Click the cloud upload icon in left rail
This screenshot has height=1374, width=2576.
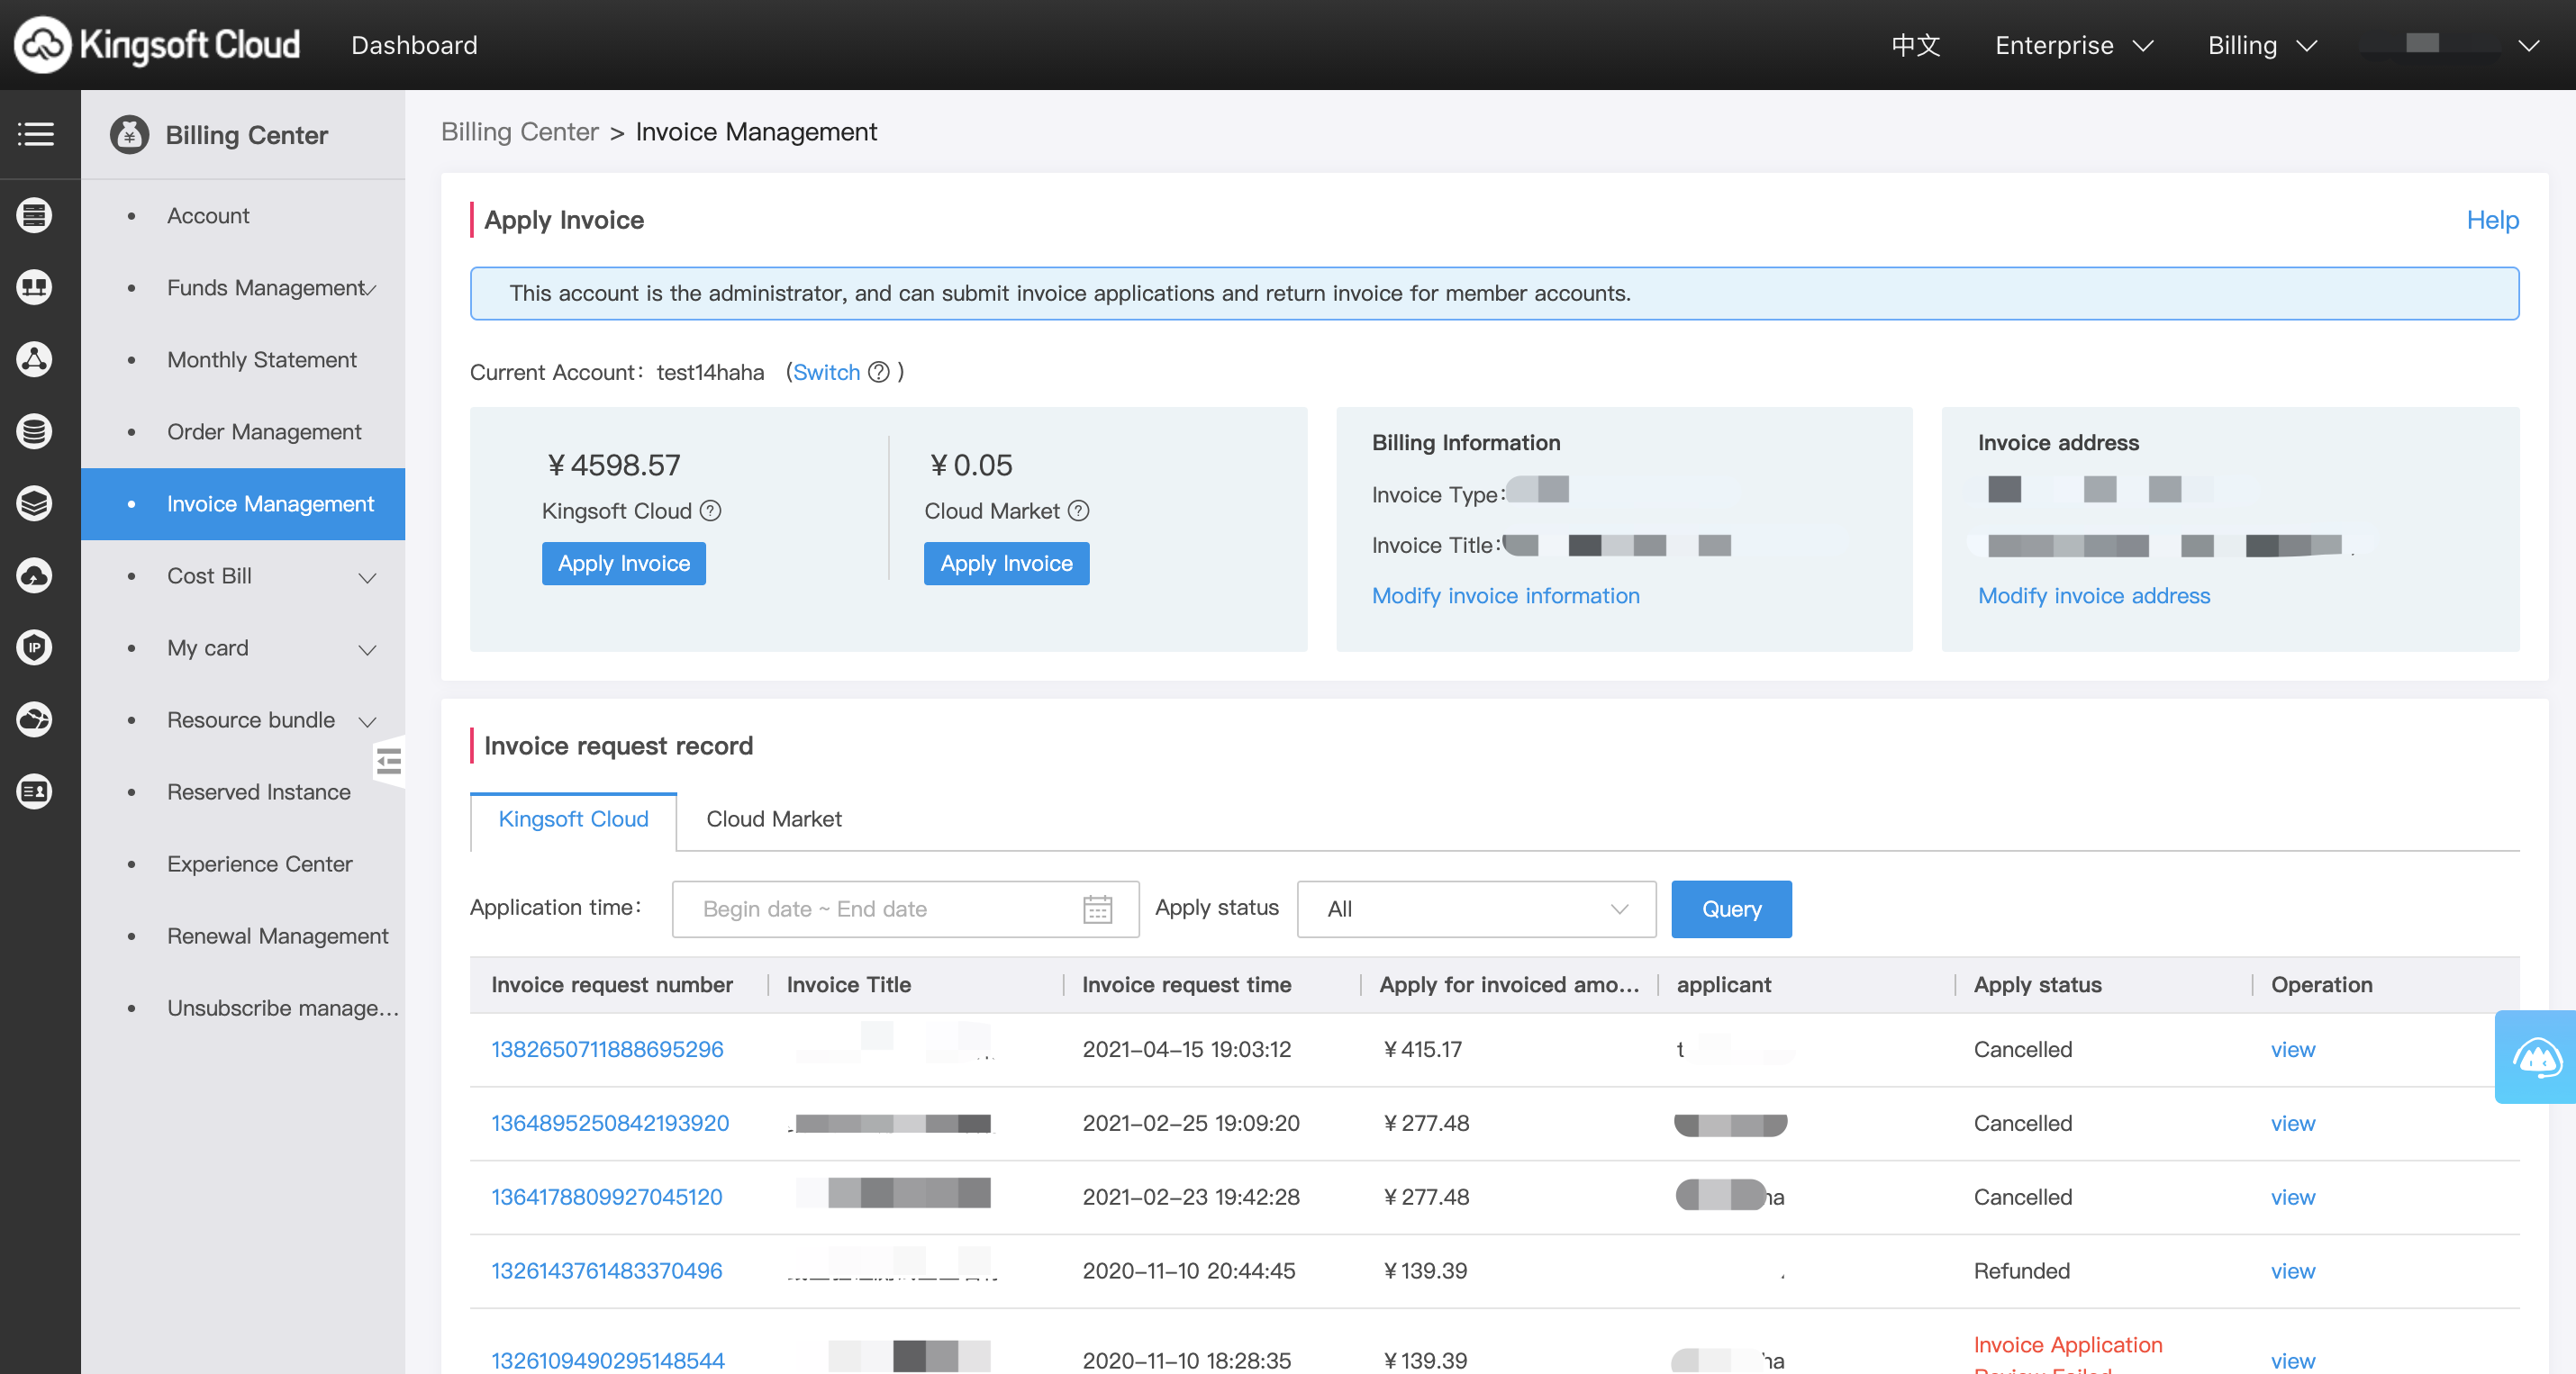(x=35, y=575)
